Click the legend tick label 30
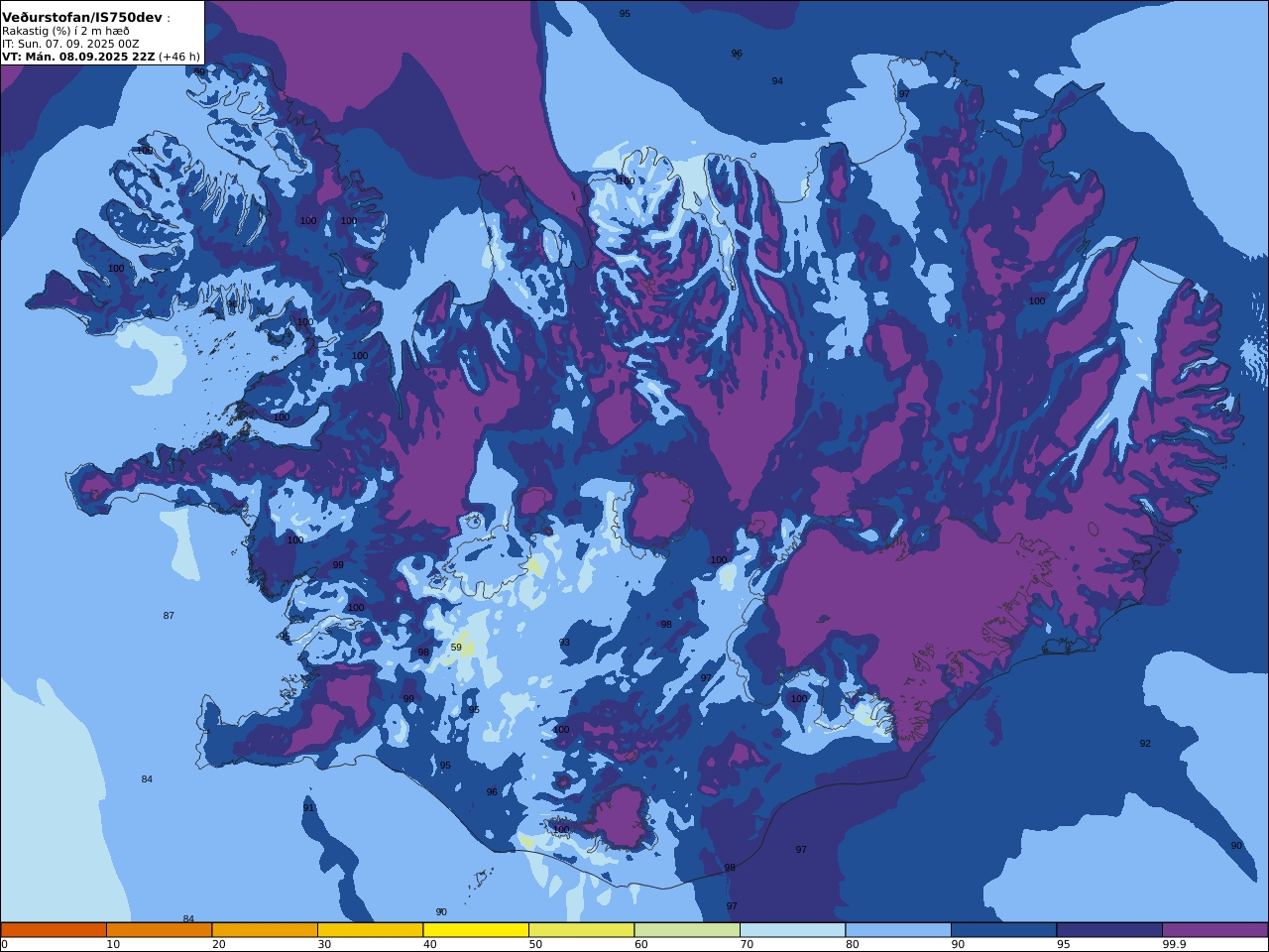 324,945
